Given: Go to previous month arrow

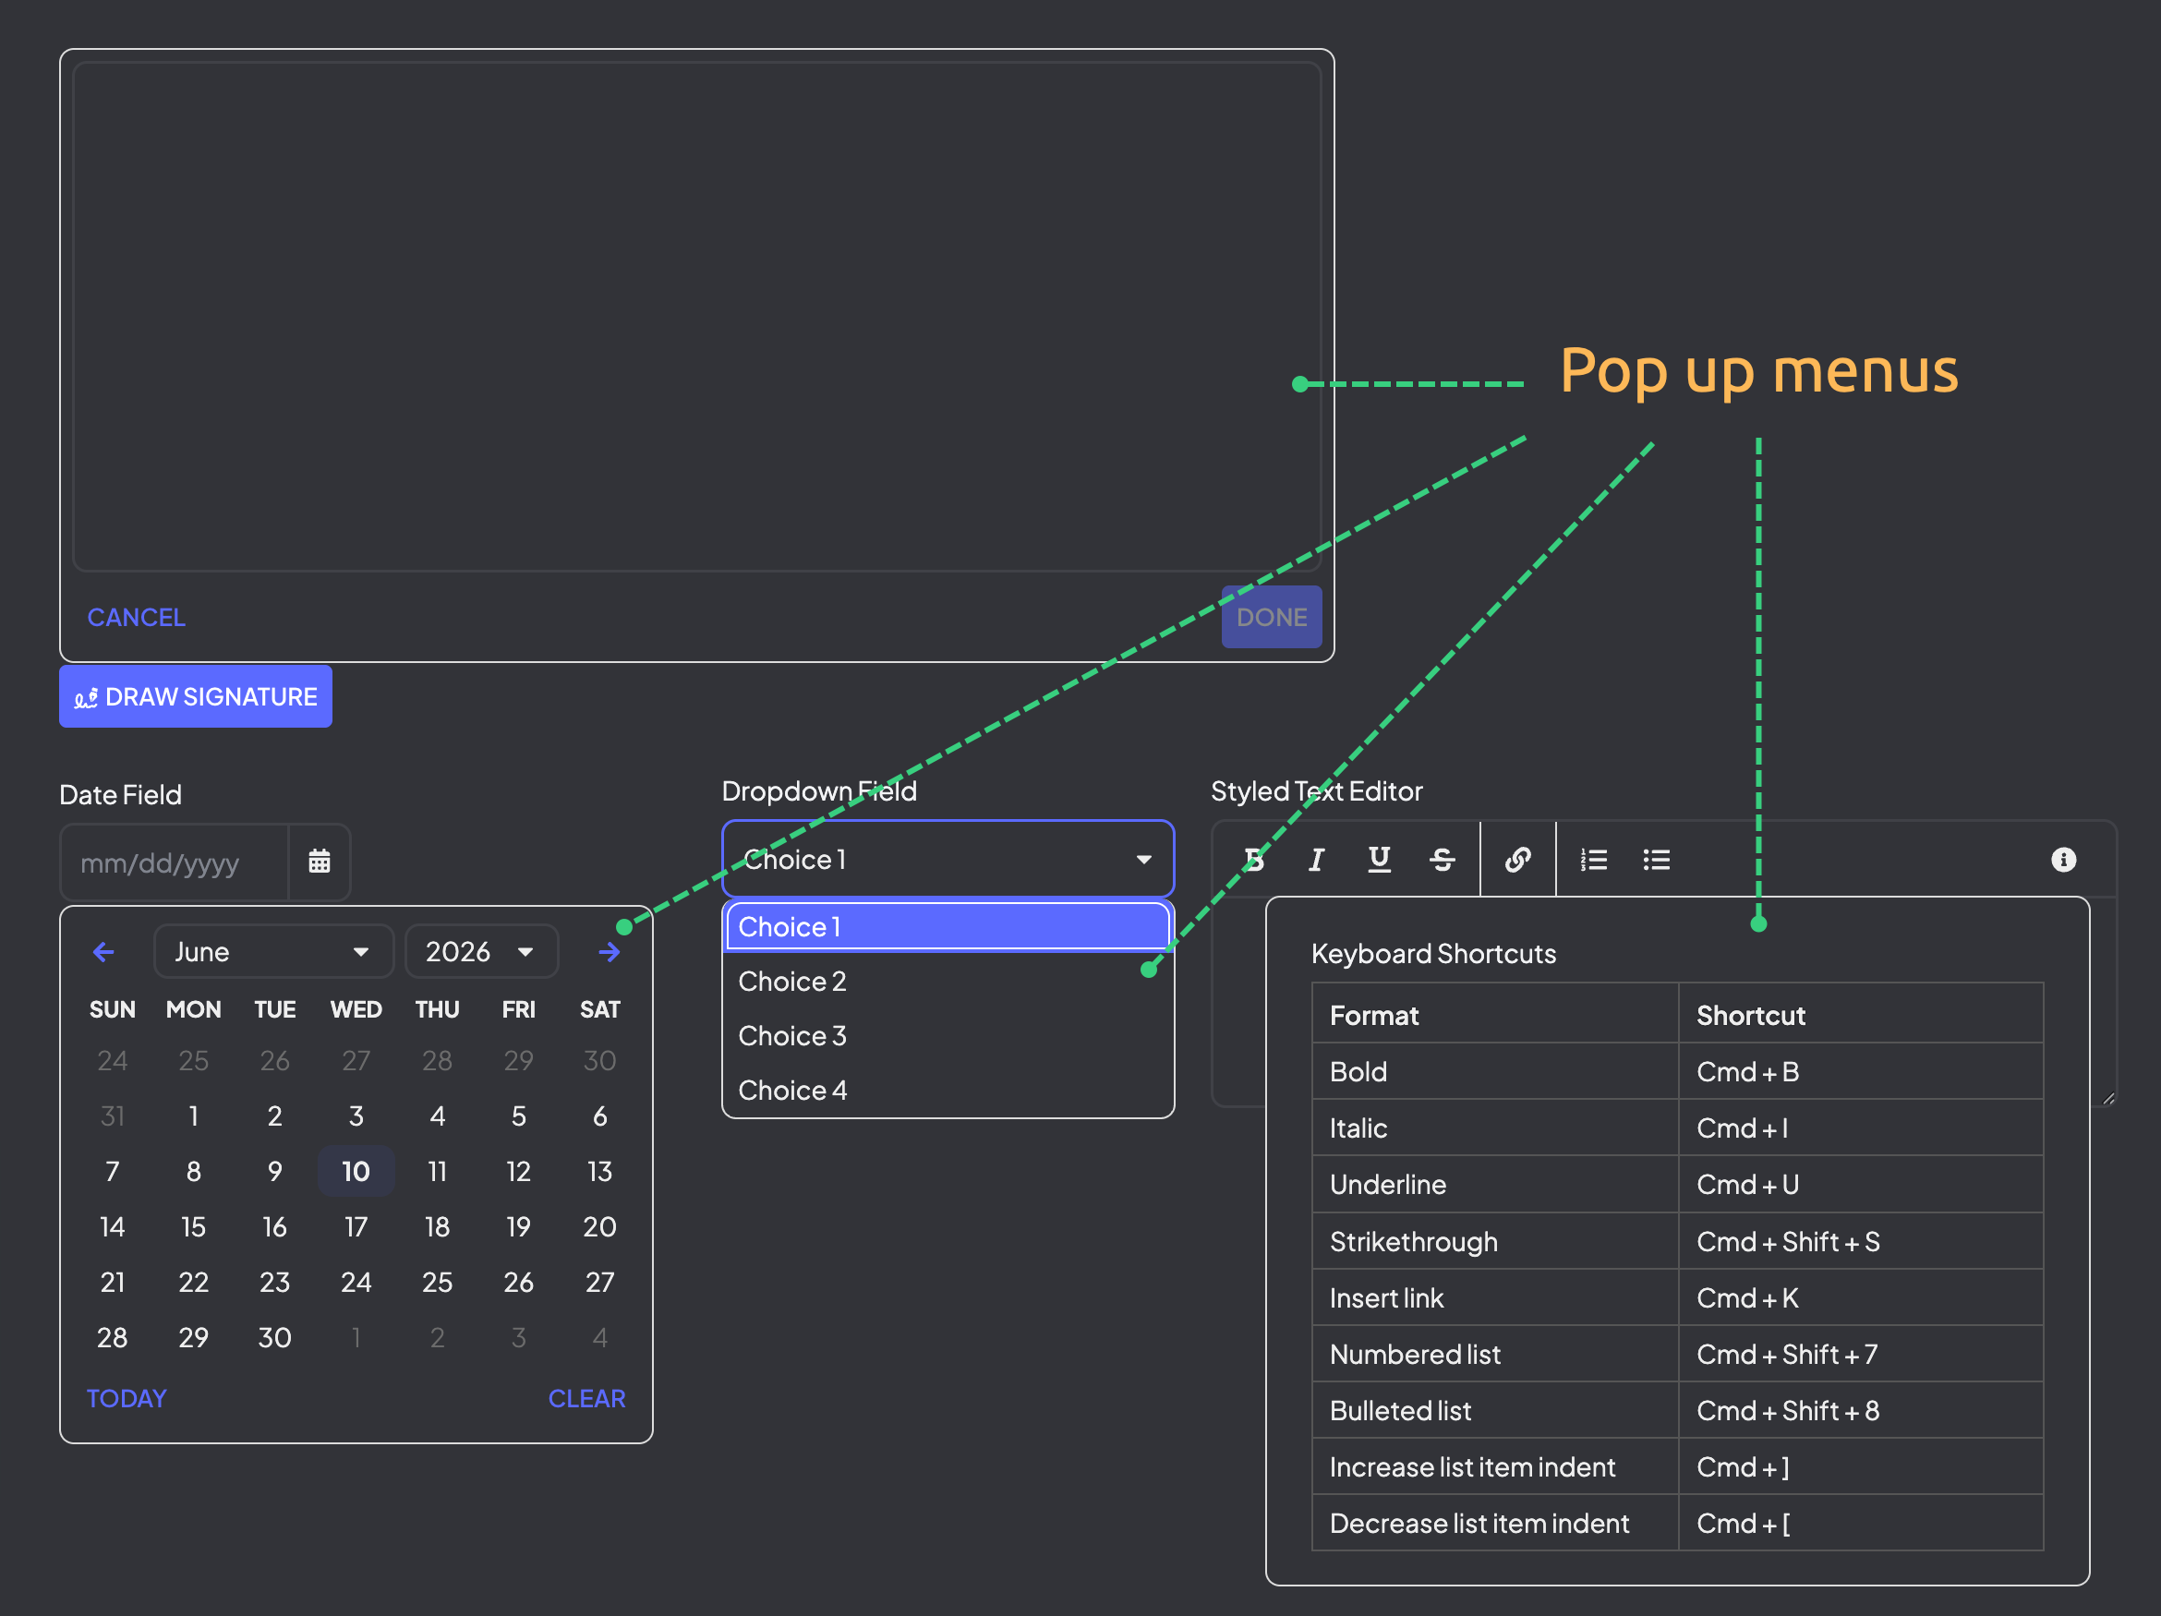Looking at the screenshot, I should pyautogui.click(x=103, y=952).
